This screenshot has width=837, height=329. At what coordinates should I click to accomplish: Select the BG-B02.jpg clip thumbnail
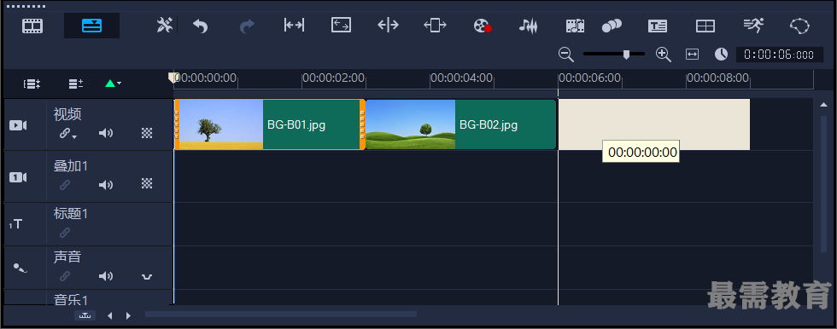coord(411,124)
